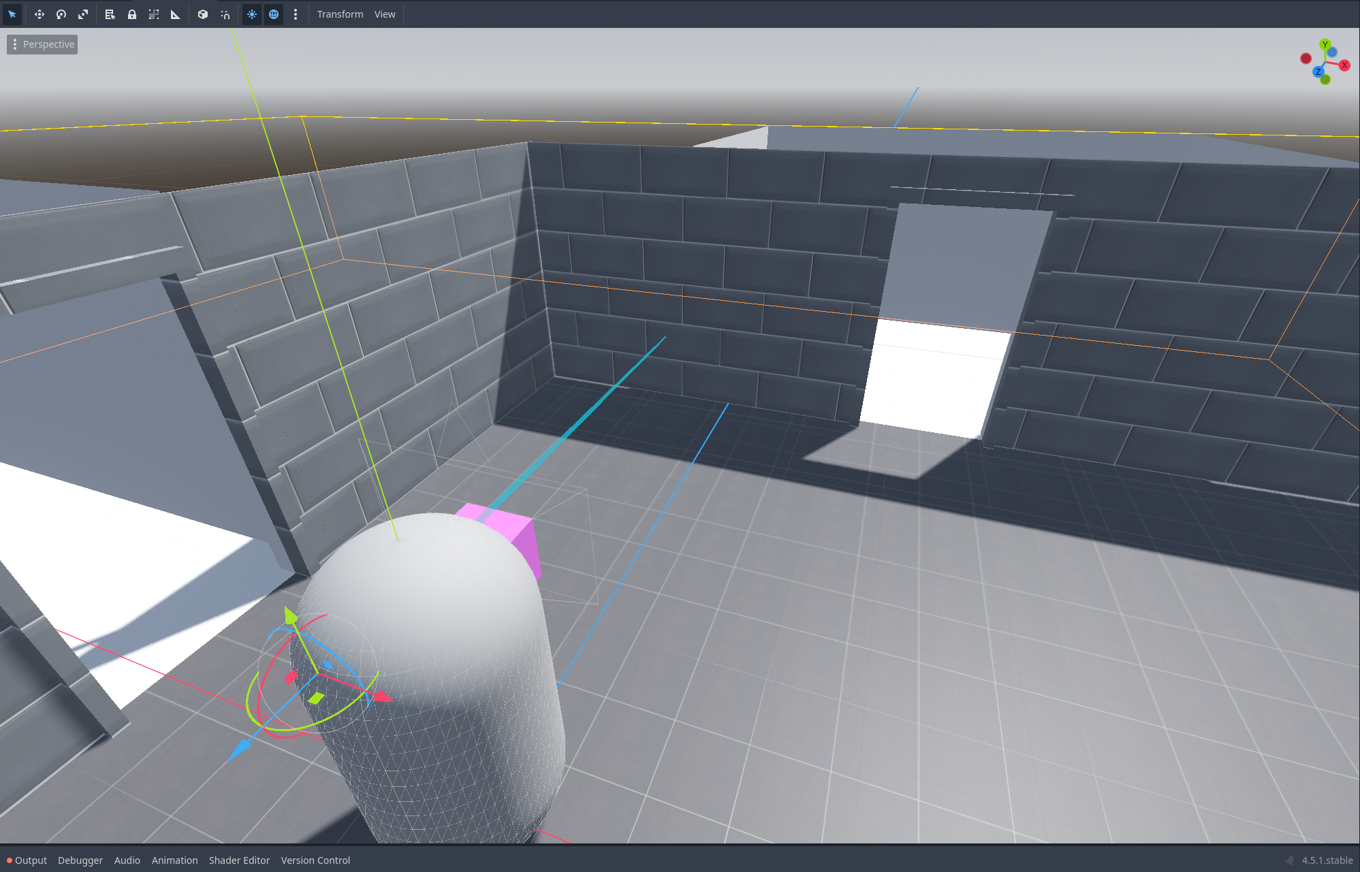The width and height of the screenshot is (1360, 872).
Task: Activate the Ruler measuring tool
Action: coord(176,14)
